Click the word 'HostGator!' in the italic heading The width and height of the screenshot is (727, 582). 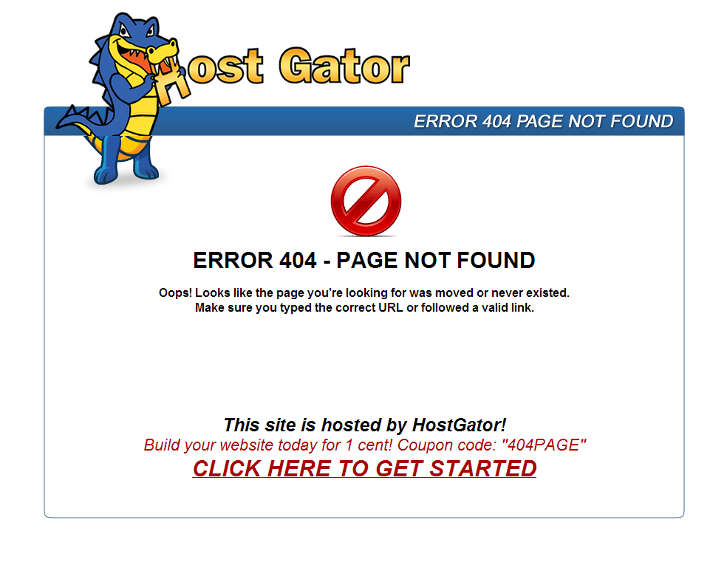click(459, 425)
